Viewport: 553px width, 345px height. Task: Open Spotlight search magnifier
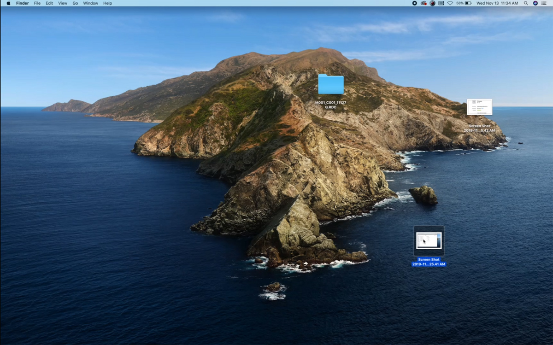tap(526, 3)
